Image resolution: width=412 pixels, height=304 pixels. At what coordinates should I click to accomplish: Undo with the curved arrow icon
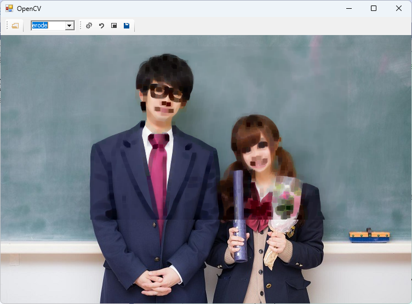click(101, 26)
